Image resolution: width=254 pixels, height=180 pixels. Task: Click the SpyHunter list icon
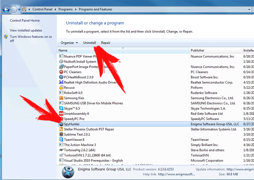coord(61,124)
